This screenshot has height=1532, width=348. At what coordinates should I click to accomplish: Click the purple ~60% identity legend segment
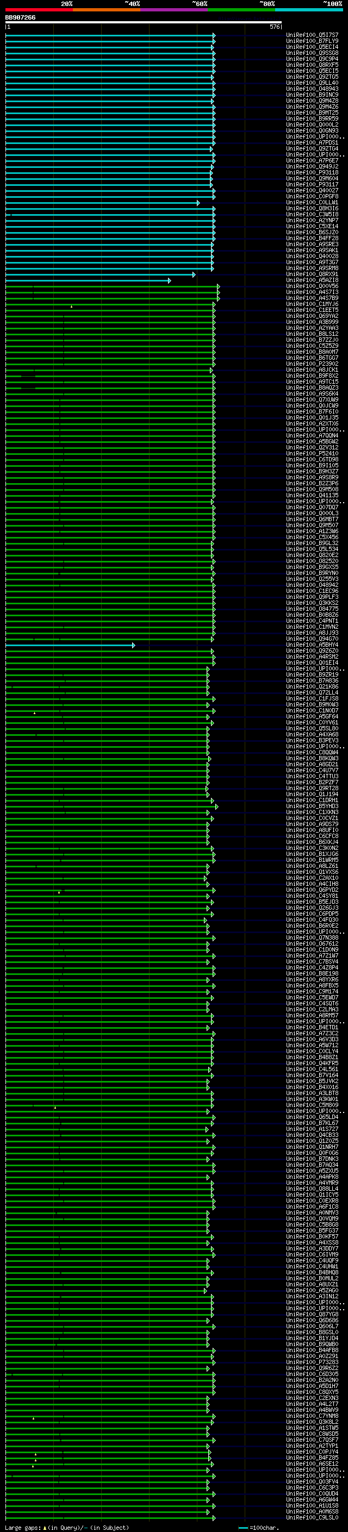(173, 10)
